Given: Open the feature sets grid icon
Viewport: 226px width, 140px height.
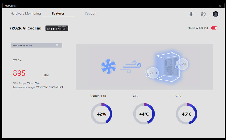Looking at the screenshot, I should coord(191,14).
